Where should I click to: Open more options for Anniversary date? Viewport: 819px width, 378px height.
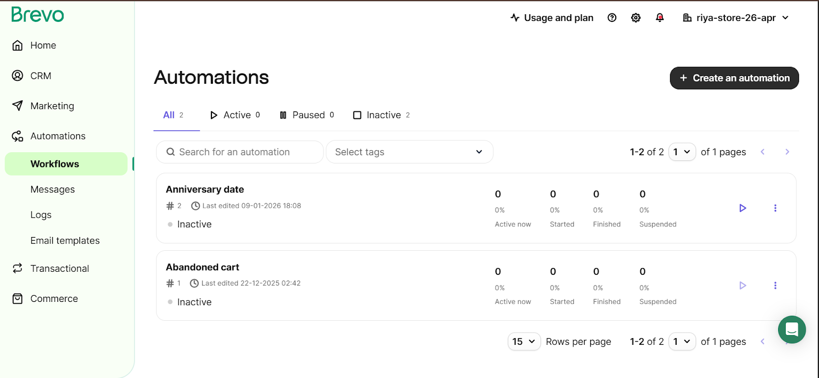tap(775, 208)
